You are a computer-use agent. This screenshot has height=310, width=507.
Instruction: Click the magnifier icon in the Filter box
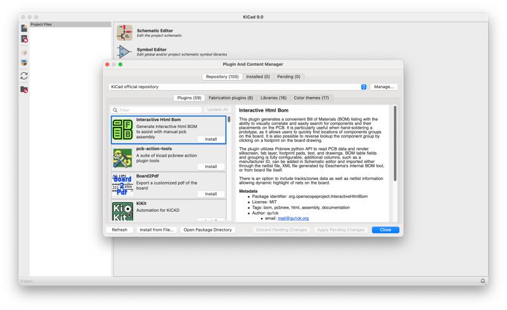click(115, 110)
